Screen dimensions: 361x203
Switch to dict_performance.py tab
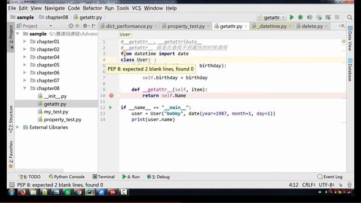129,27
